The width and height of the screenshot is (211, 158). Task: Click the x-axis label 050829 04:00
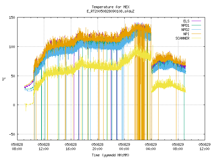tap(151, 146)
